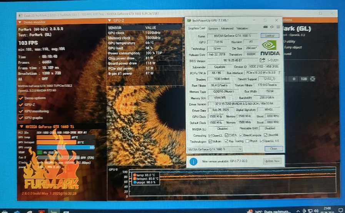Image resolution: width=345 pixels, height=213 pixels.
Task: Click the 103 FPS readout
Action: click(28, 43)
